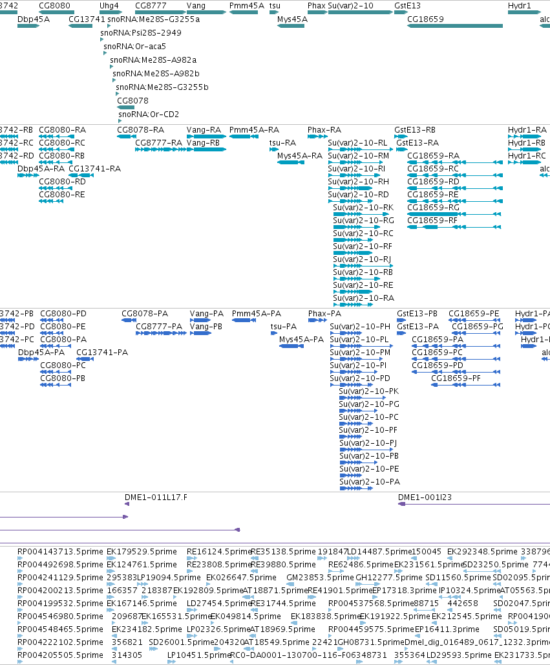Screen dimensions: 550x665
Task: Select EST RP004143713.5prime
Action: (60, 551)
